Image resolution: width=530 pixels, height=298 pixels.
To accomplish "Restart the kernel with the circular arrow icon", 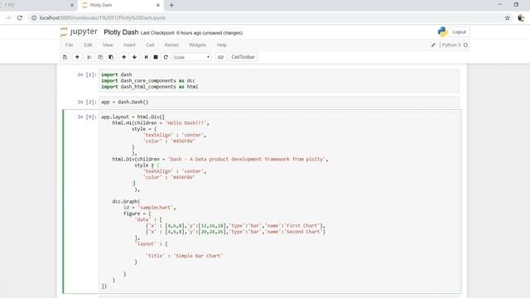I will tap(166, 57).
